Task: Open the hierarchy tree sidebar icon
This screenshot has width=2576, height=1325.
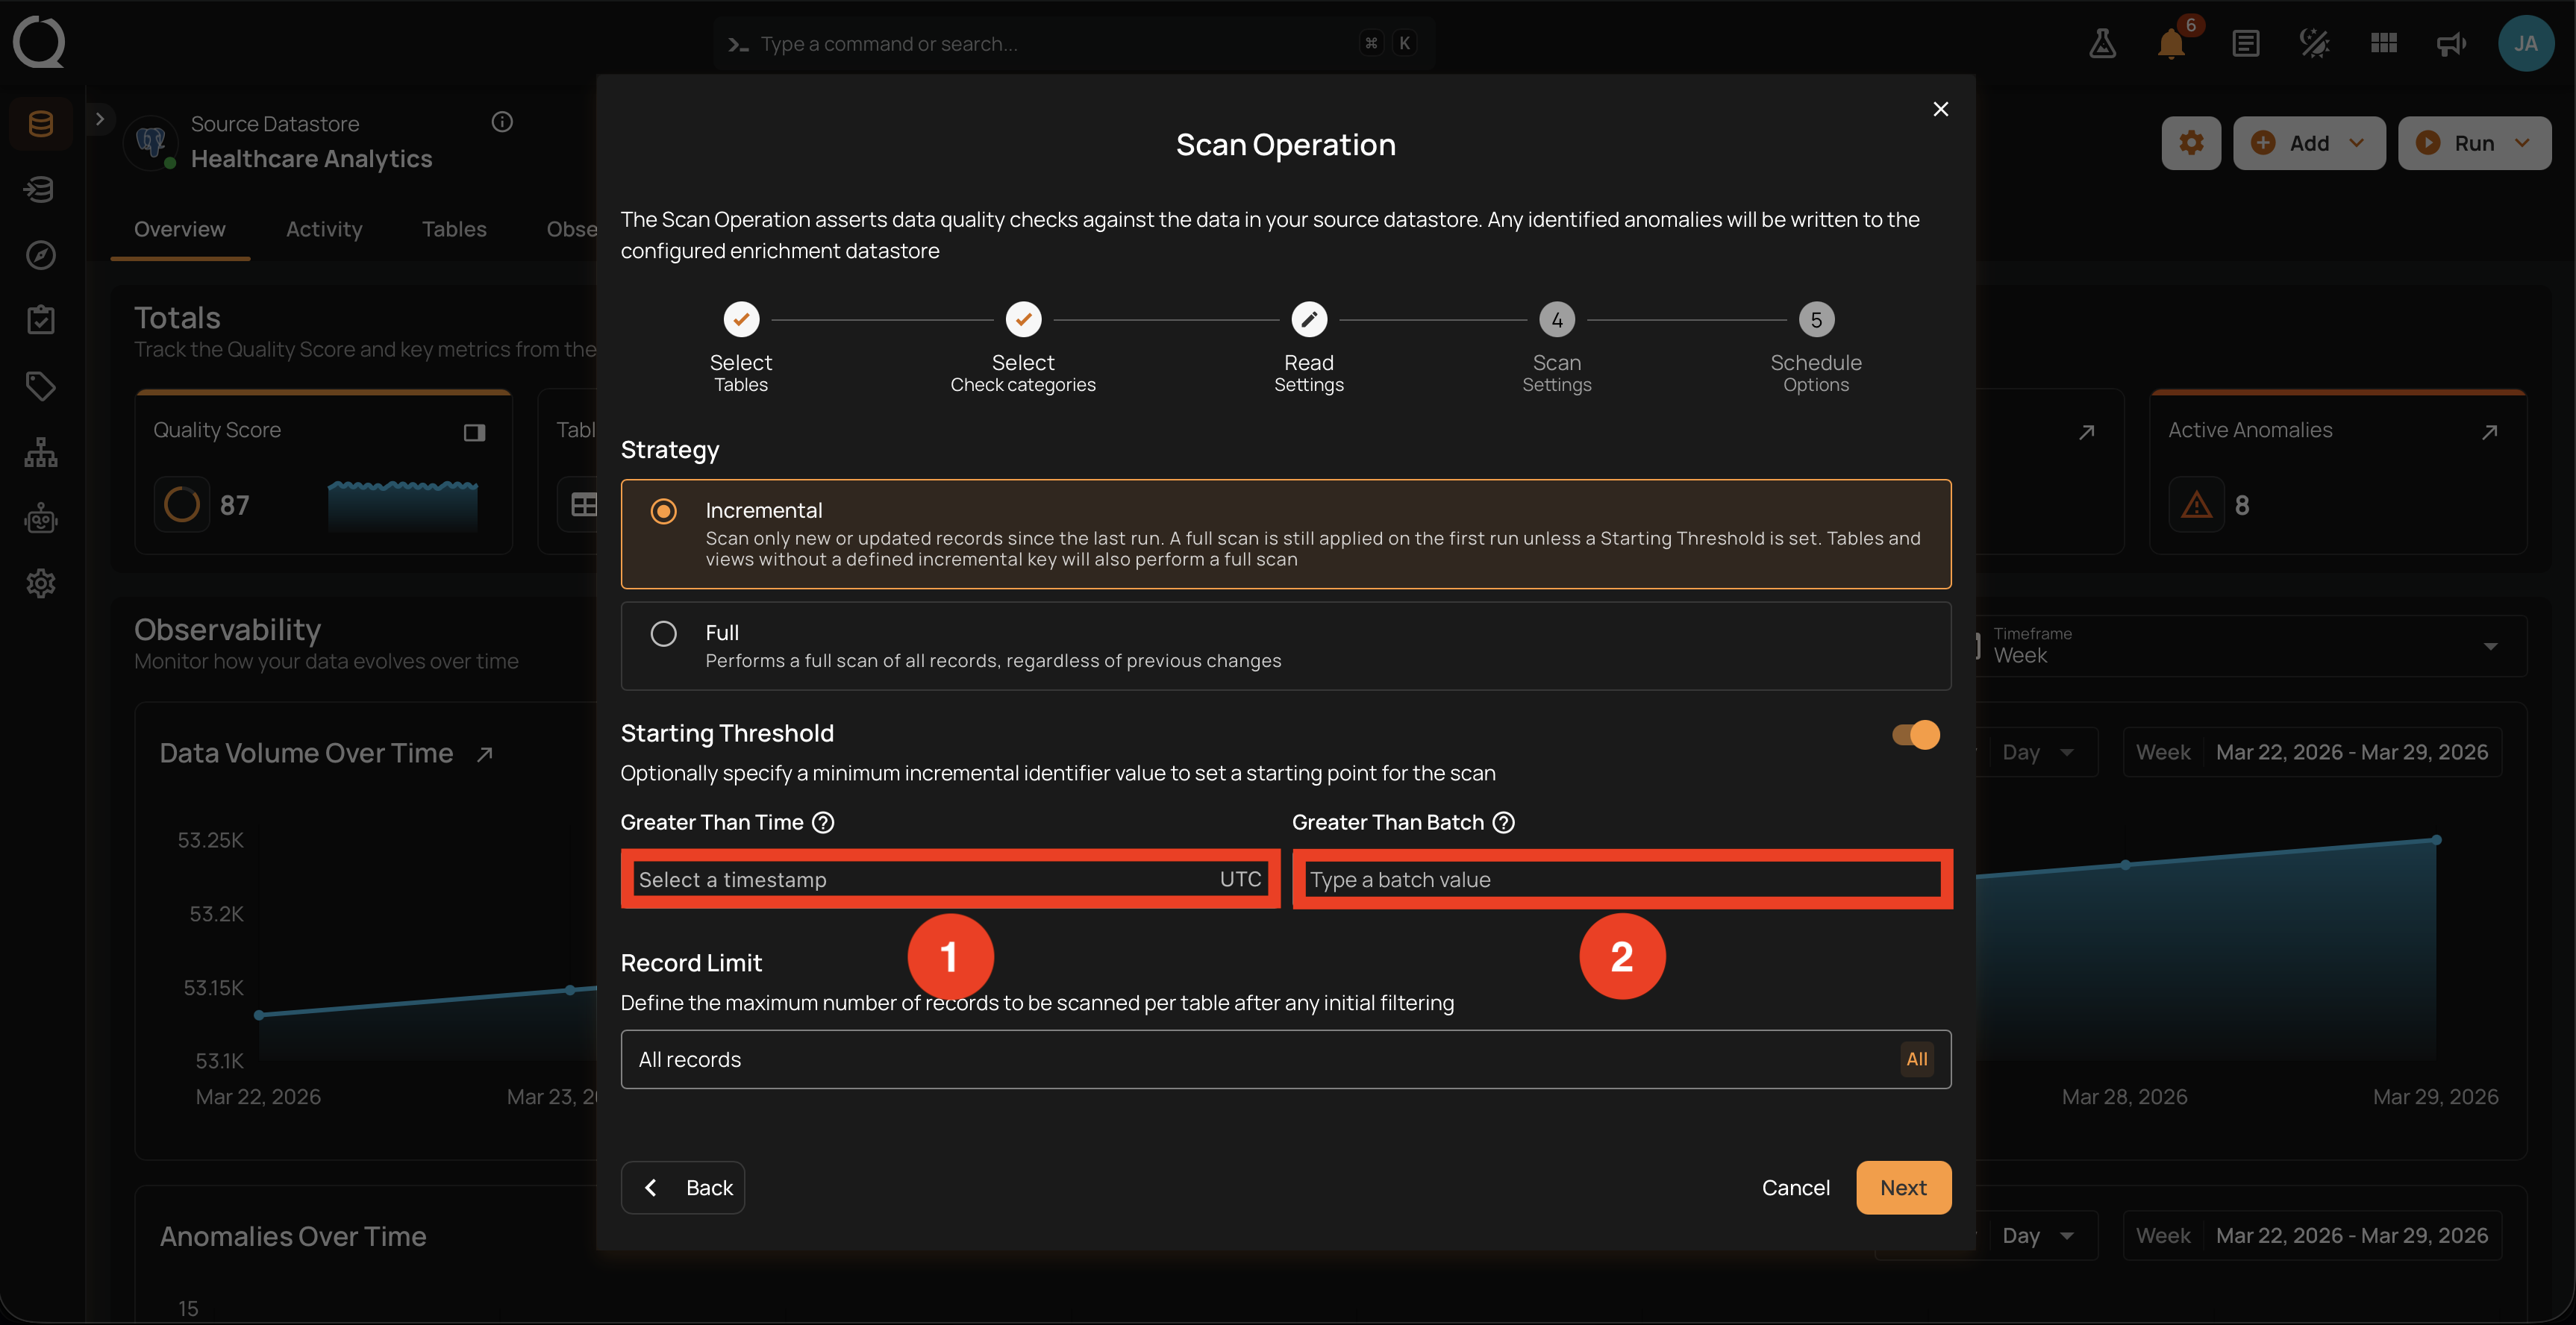Action: [41, 452]
